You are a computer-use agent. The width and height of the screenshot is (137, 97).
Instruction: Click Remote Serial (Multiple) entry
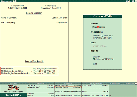pos(68,87)
